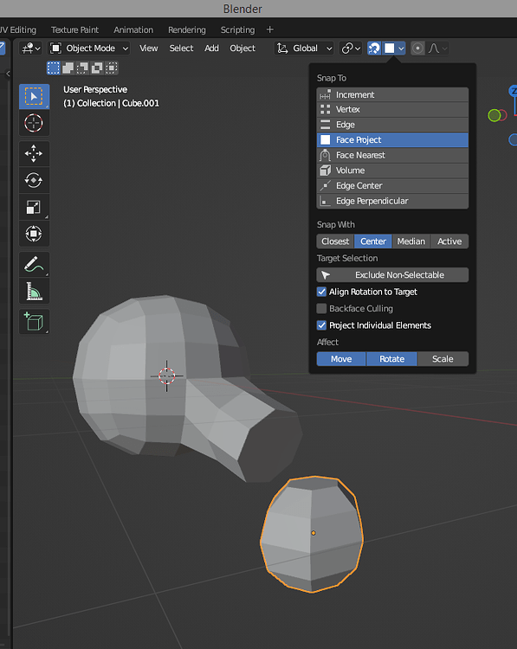Toggle Move in Affect options
This screenshot has width=517, height=649.
click(341, 359)
